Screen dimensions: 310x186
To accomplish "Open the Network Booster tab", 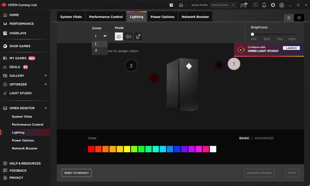I will [x=195, y=17].
